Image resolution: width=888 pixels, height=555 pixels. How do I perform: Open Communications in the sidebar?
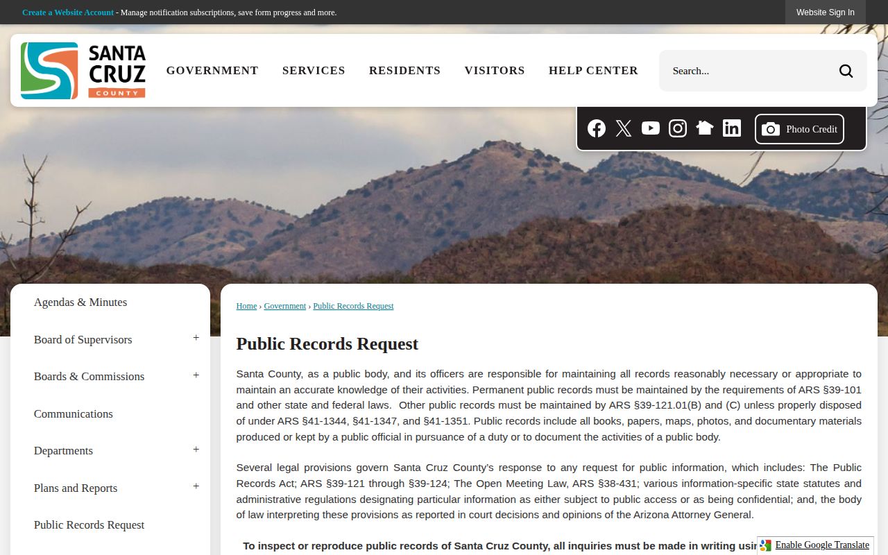[73, 414]
